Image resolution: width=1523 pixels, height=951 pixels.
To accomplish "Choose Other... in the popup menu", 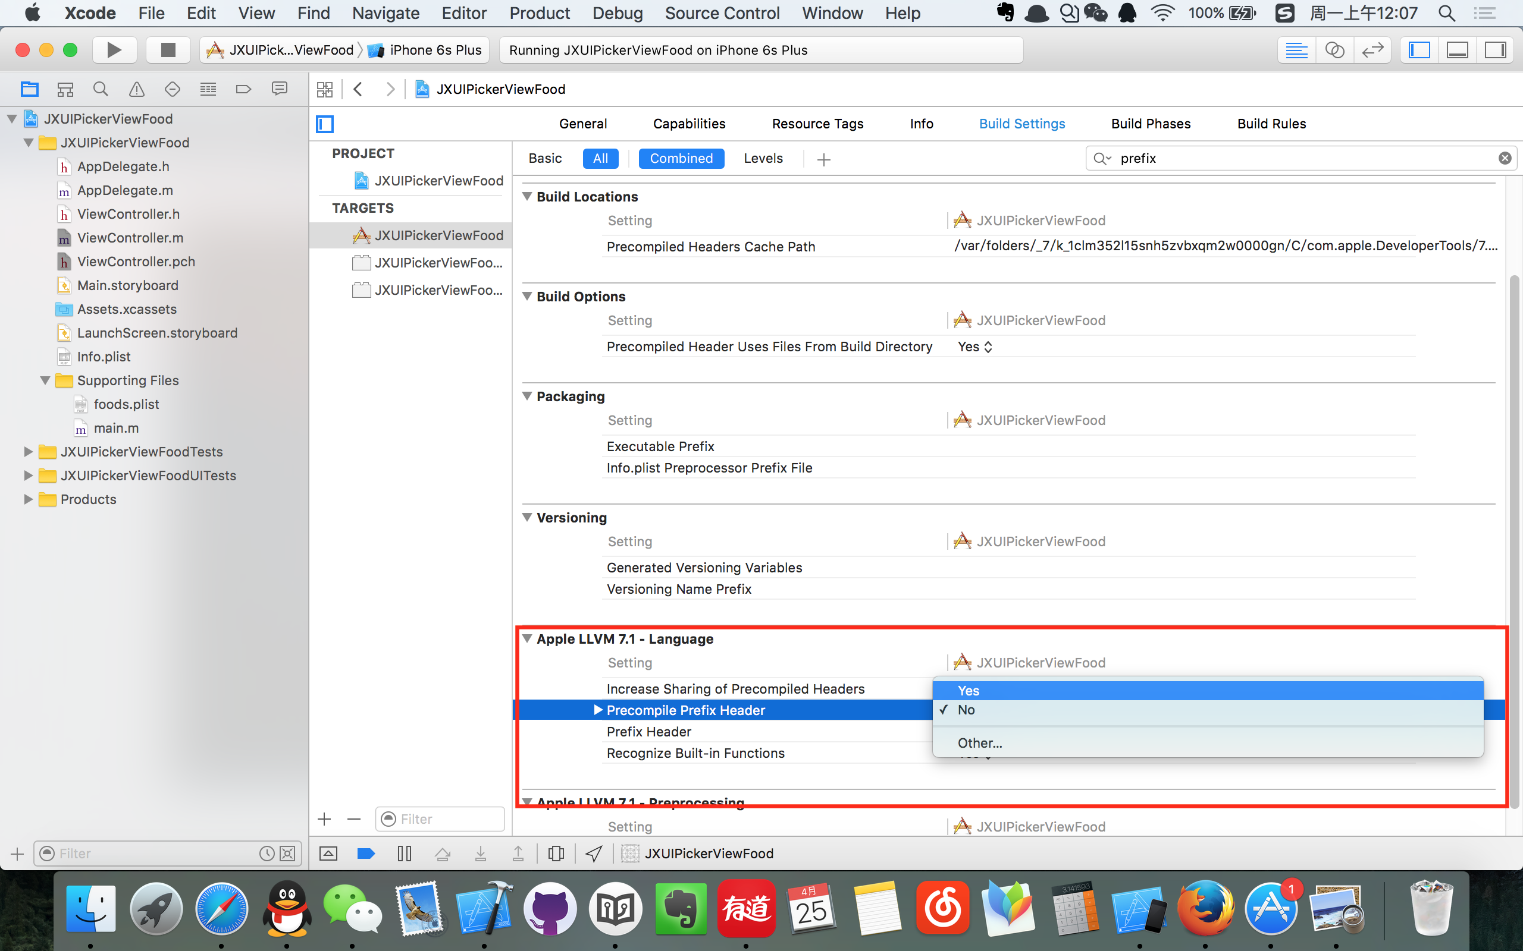I will pos(1208,743).
